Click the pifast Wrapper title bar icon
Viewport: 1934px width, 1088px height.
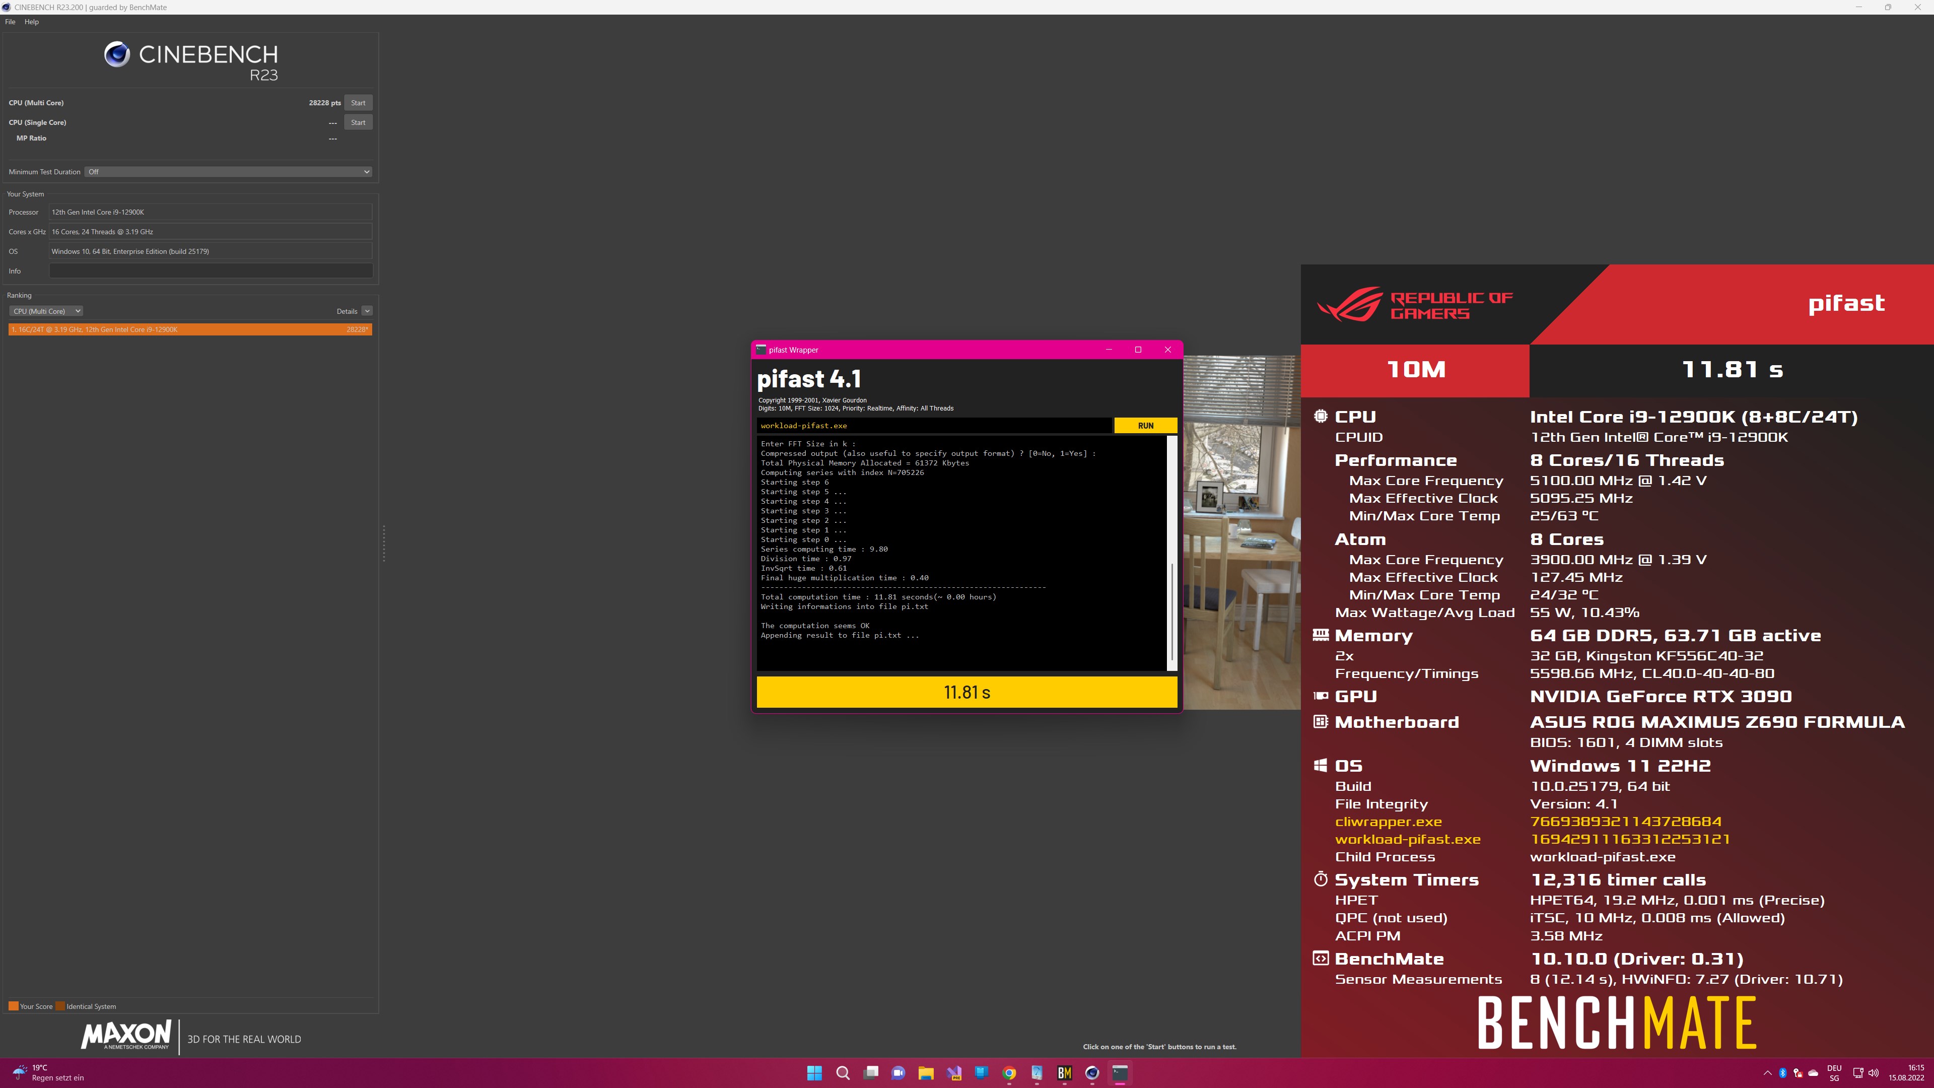pyautogui.click(x=761, y=350)
